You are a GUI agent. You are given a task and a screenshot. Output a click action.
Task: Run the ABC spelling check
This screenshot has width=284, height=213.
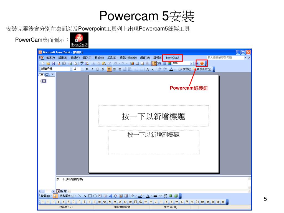coord(82,64)
